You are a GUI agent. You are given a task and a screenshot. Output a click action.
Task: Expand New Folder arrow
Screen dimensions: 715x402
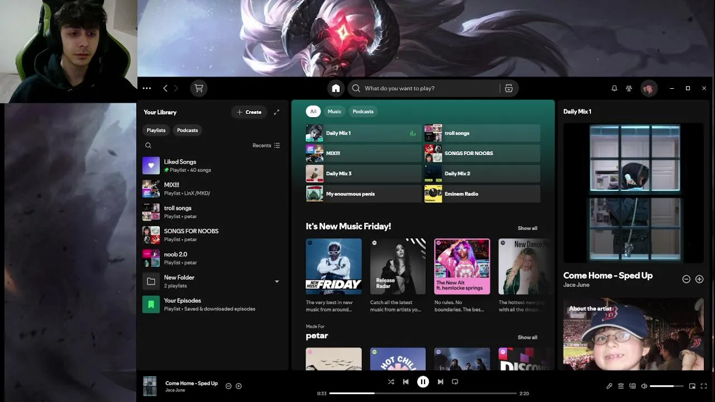(x=277, y=281)
